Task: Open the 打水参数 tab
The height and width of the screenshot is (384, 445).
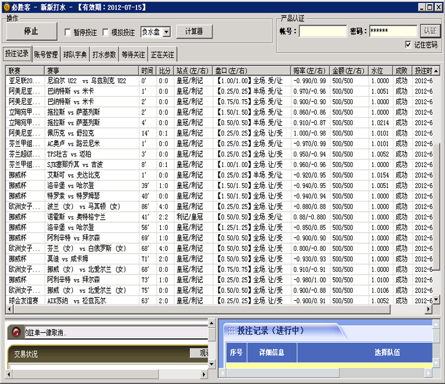Action: tap(104, 55)
